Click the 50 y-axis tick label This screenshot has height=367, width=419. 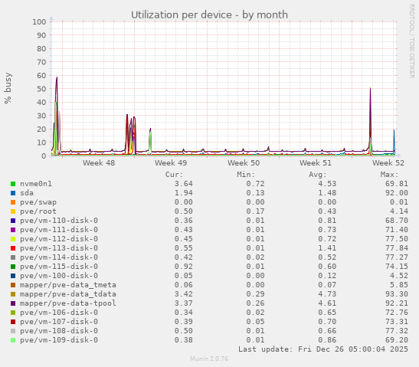click(x=41, y=89)
